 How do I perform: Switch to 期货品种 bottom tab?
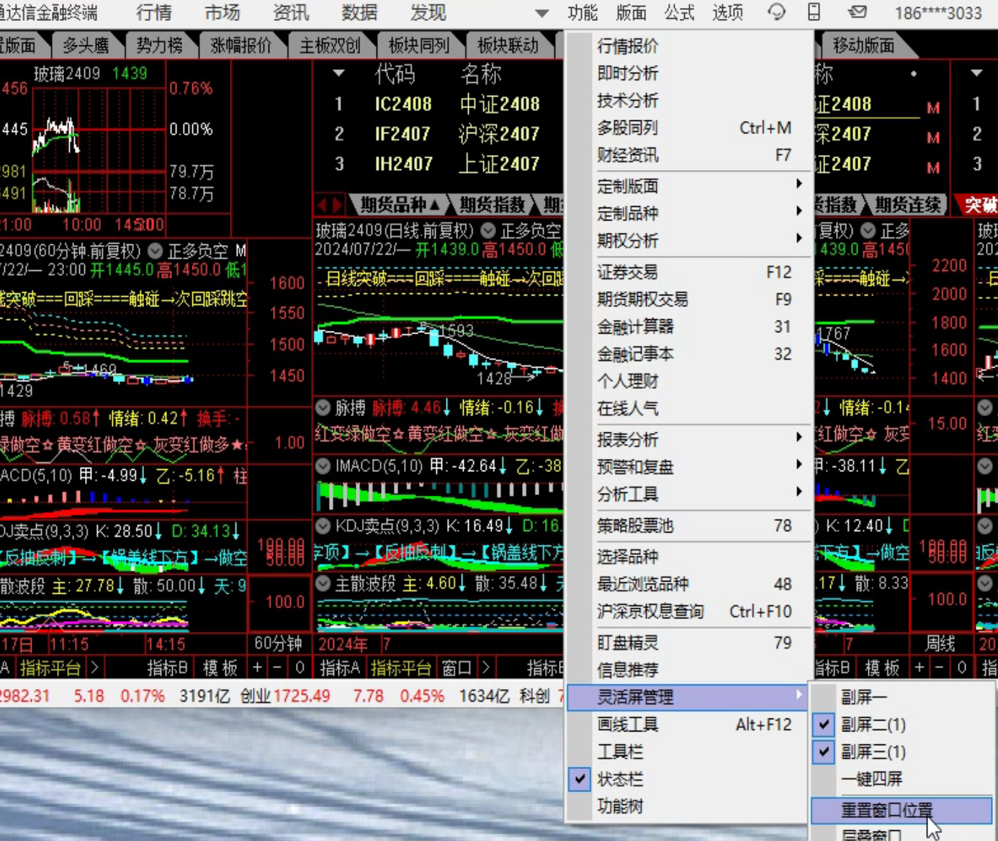(400, 205)
